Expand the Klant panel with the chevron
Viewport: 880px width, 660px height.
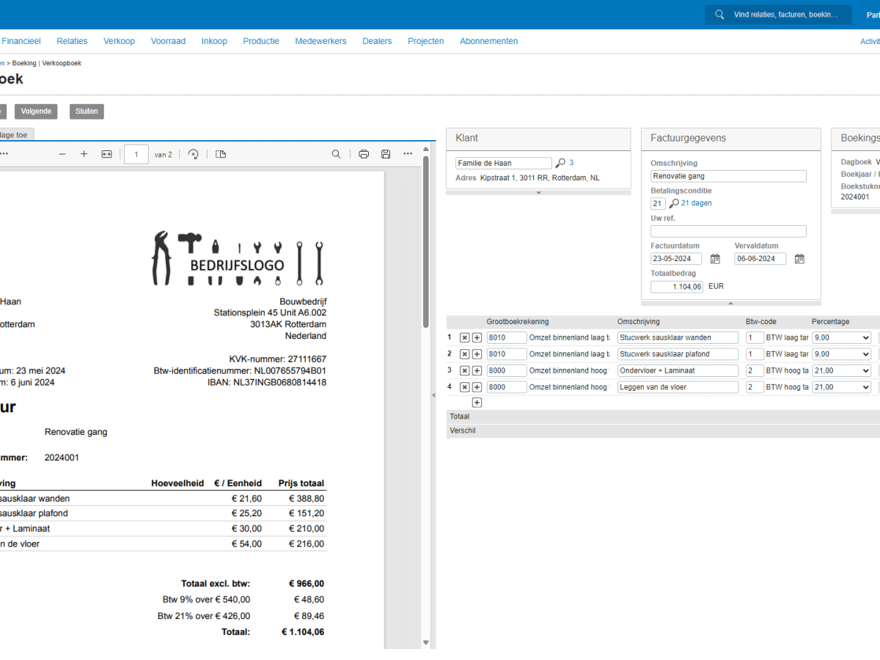coord(538,192)
